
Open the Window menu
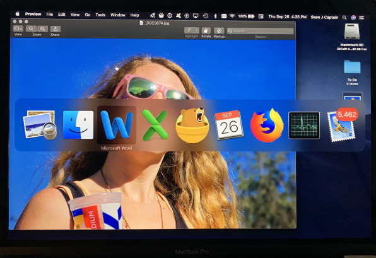(118, 15)
